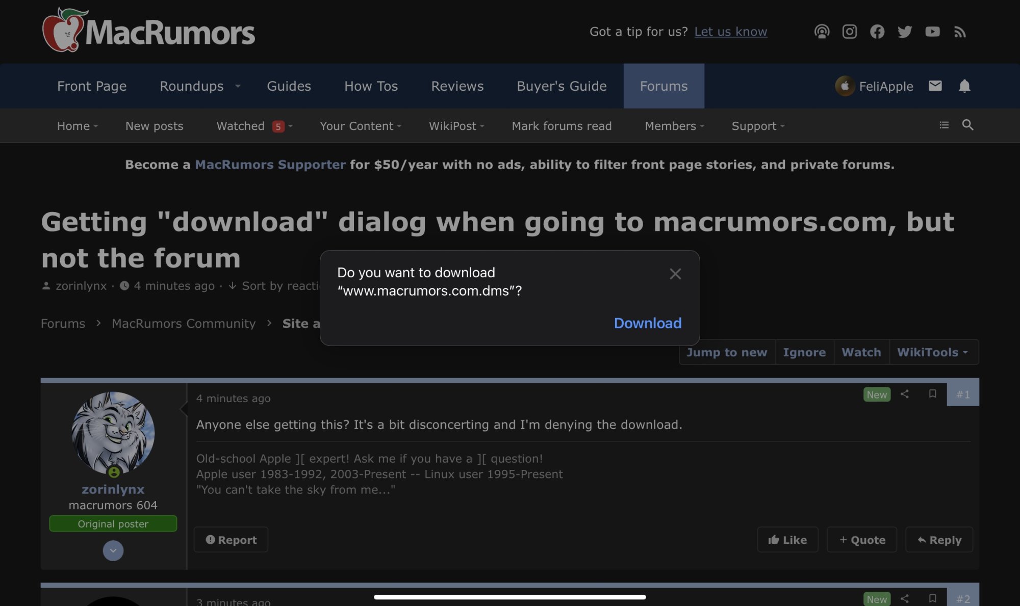The height and width of the screenshot is (606, 1020).
Task: Reply to zorinlynx's post
Action: (x=939, y=540)
